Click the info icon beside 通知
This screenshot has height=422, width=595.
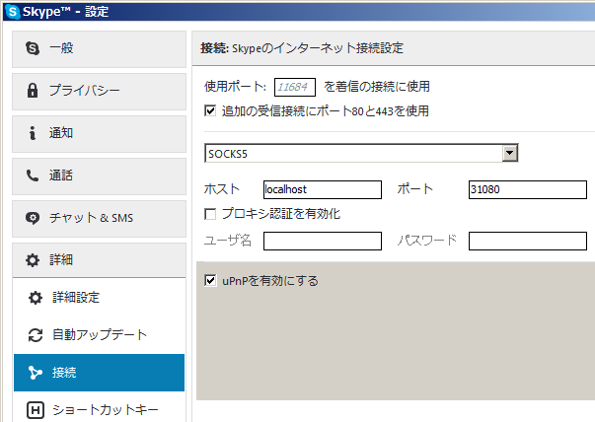coord(33,133)
